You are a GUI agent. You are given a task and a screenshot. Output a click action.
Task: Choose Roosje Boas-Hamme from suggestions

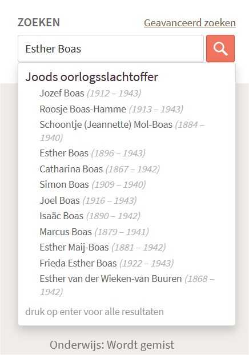(111, 109)
